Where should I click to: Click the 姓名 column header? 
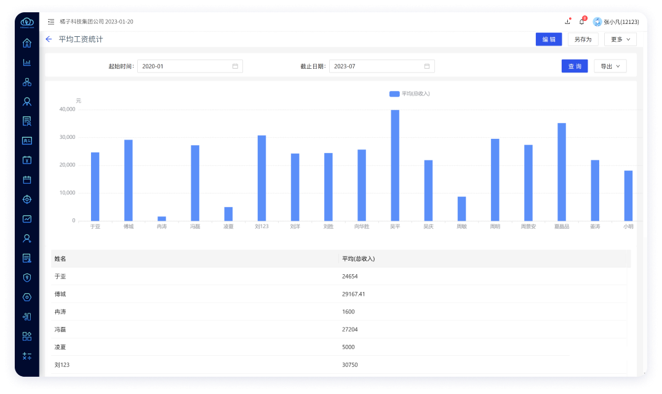coord(60,259)
